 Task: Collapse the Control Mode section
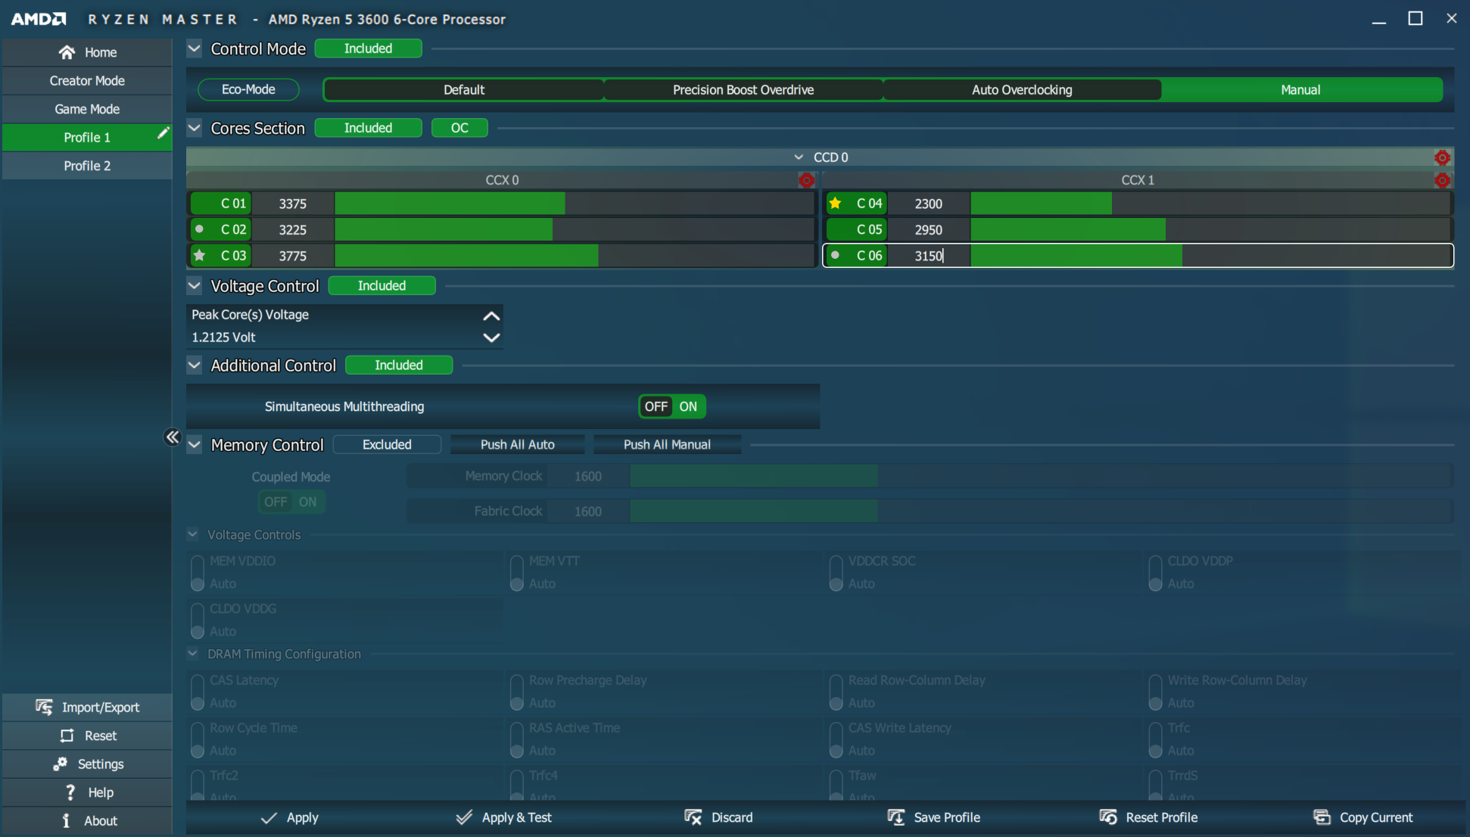[195, 48]
